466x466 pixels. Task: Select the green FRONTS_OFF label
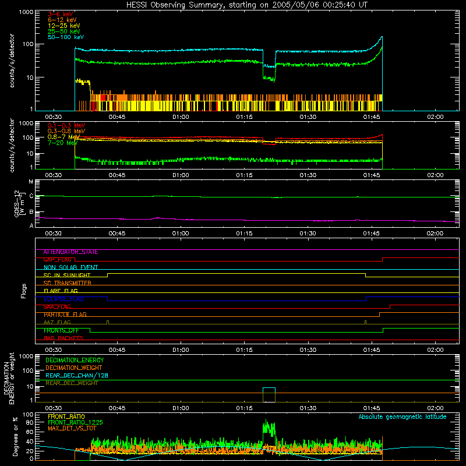click(x=61, y=330)
